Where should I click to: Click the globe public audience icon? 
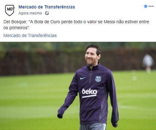(x=47, y=13)
